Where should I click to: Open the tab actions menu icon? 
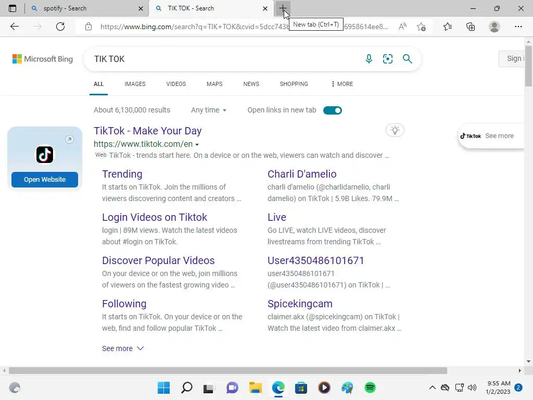12,8
